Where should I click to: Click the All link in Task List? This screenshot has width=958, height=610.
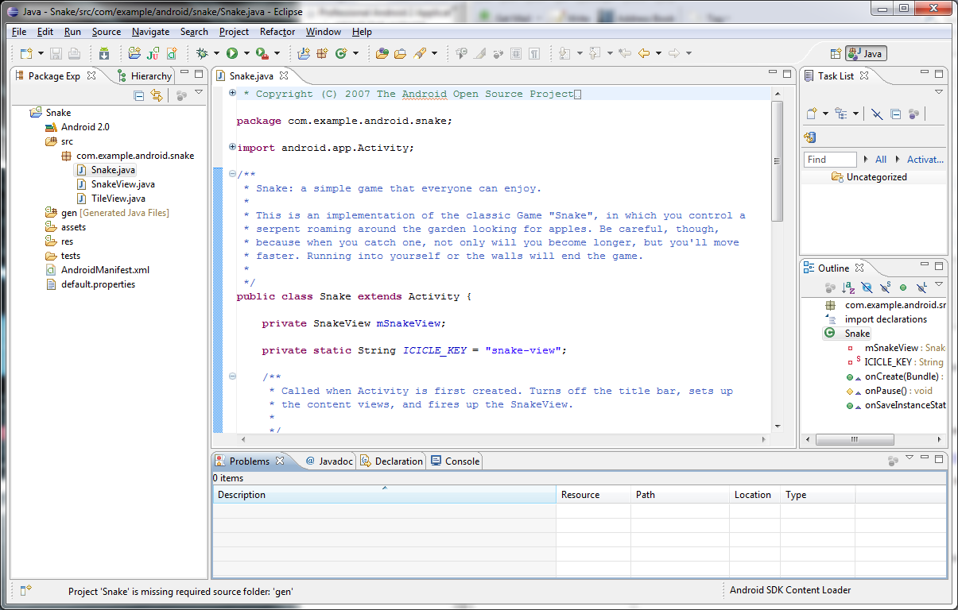(x=881, y=160)
